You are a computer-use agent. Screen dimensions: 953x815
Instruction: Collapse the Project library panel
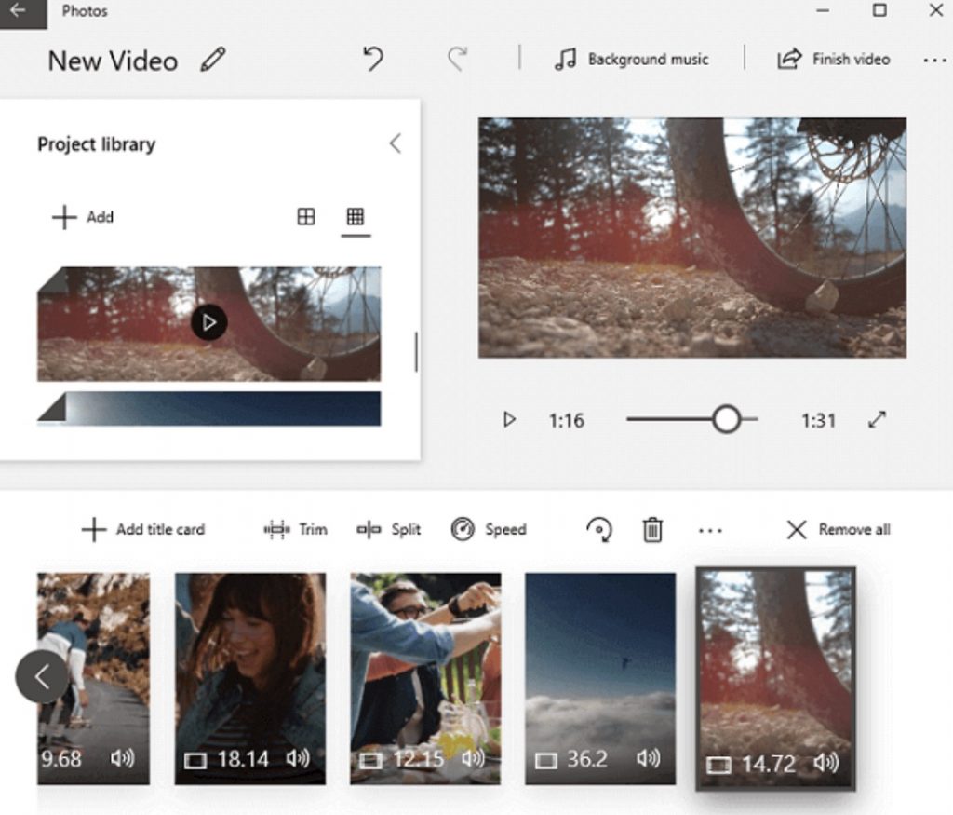[x=396, y=143]
